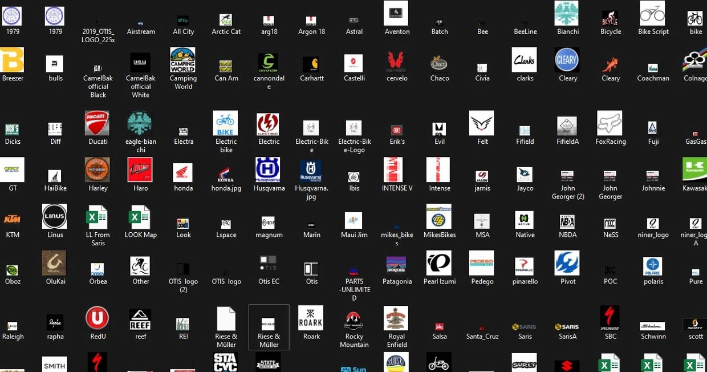Select the Kawasaki logo file

click(694, 170)
